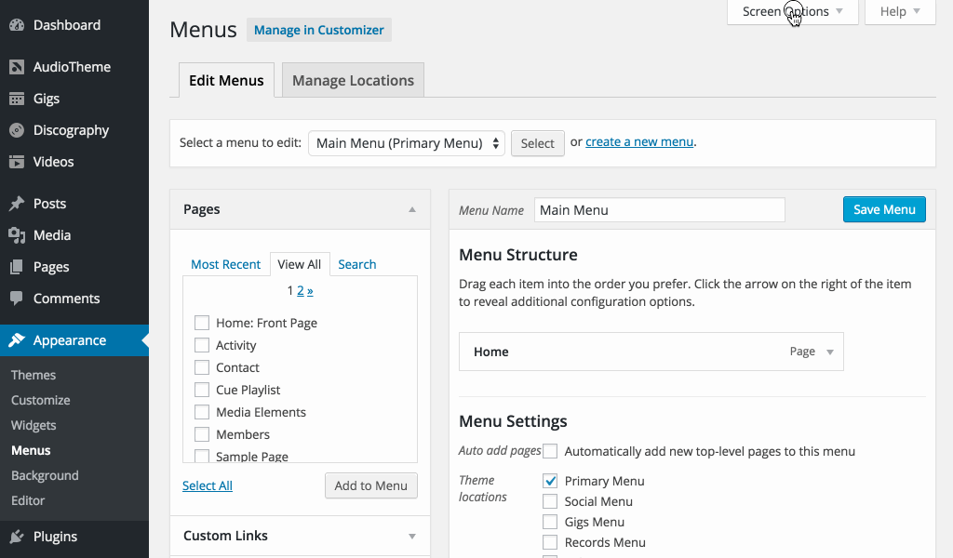This screenshot has height=558, width=953.
Task: Click the Discography disc icon
Action: pyautogui.click(x=17, y=130)
